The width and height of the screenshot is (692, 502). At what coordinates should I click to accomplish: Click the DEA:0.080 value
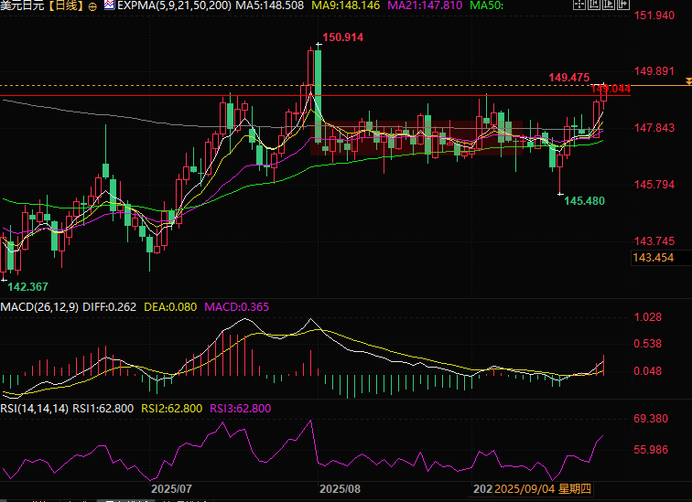pyautogui.click(x=170, y=306)
